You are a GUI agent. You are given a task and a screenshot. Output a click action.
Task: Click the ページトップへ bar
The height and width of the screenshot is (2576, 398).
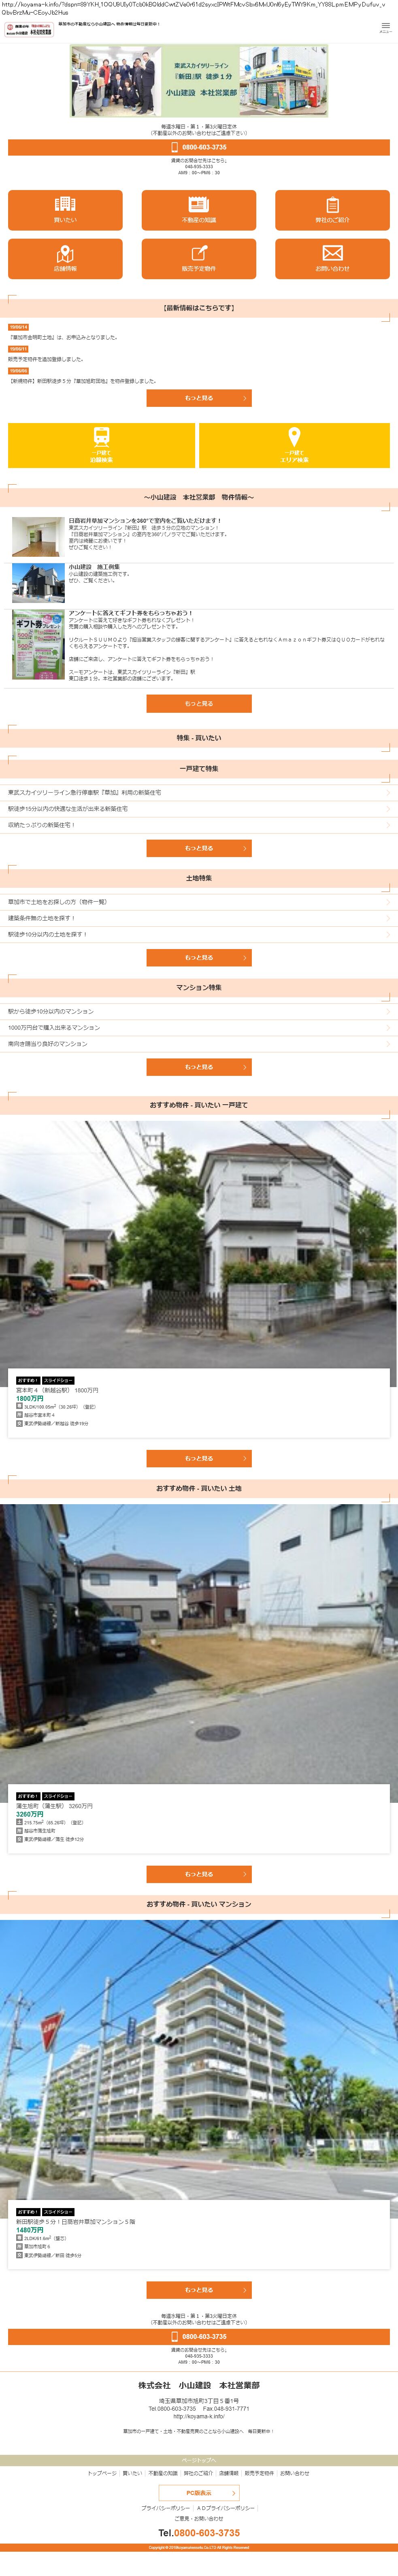click(x=199, y=2460)
